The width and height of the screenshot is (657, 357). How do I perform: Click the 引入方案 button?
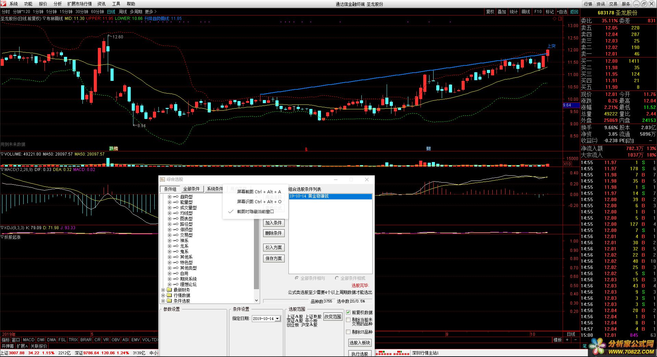click(x=274, y=247)
